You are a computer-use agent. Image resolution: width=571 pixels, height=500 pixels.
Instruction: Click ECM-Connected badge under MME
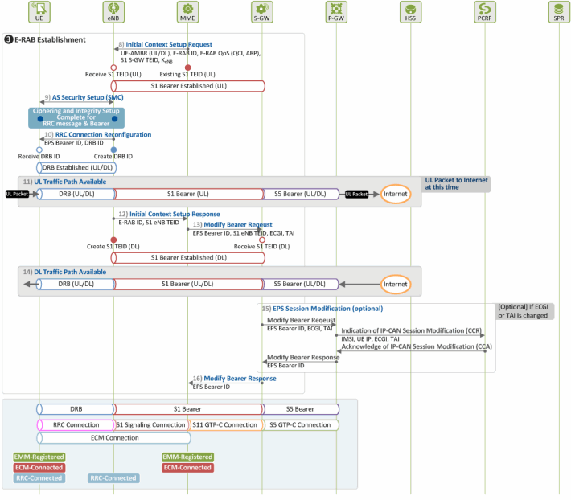tap(187, 468)
